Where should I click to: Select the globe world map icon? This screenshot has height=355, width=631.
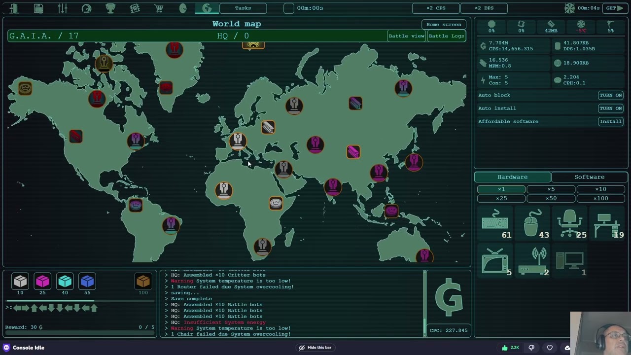207,8
